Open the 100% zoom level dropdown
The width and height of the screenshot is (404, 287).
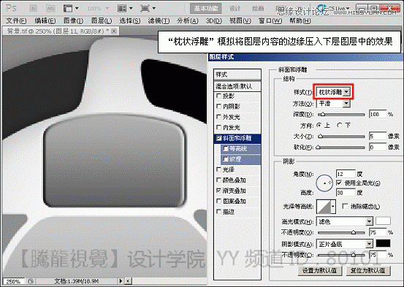[98, 9]
